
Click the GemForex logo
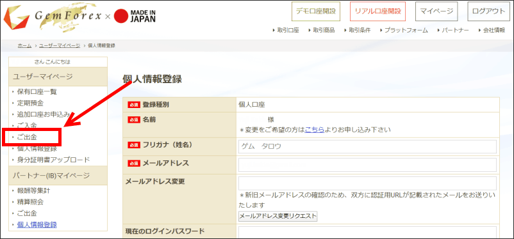pos(53,17)
